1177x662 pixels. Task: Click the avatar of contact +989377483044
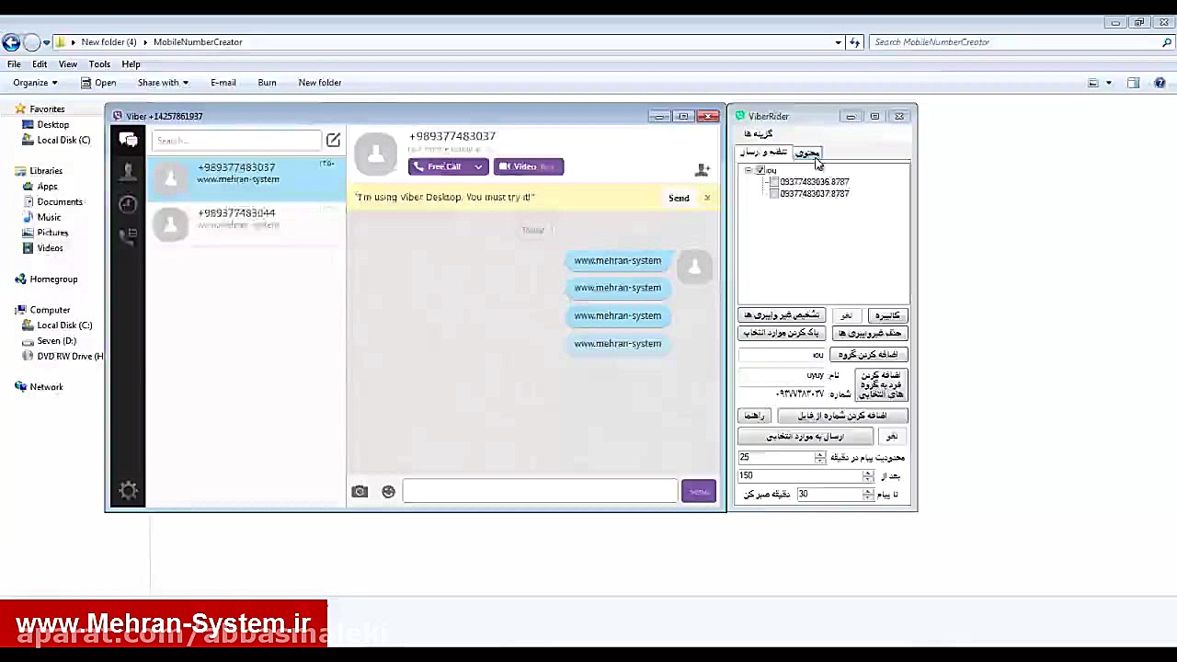pyautogui.click(x=170, y=223)
